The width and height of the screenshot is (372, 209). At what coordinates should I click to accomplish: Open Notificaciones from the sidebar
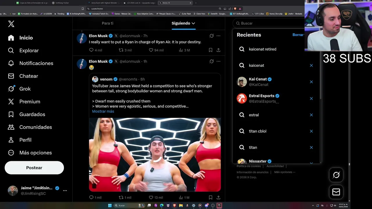[x=31, y=63]
